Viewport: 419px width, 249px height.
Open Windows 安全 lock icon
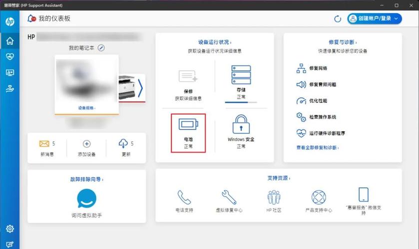(x=241, y=124)
